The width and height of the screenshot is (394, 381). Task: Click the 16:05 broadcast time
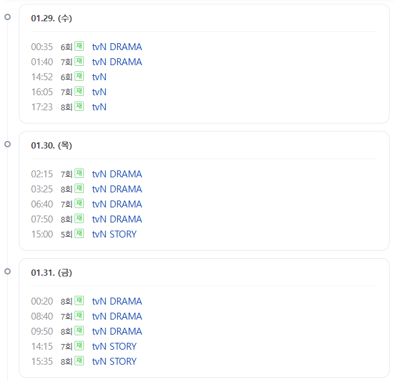(x=42, y=92)
